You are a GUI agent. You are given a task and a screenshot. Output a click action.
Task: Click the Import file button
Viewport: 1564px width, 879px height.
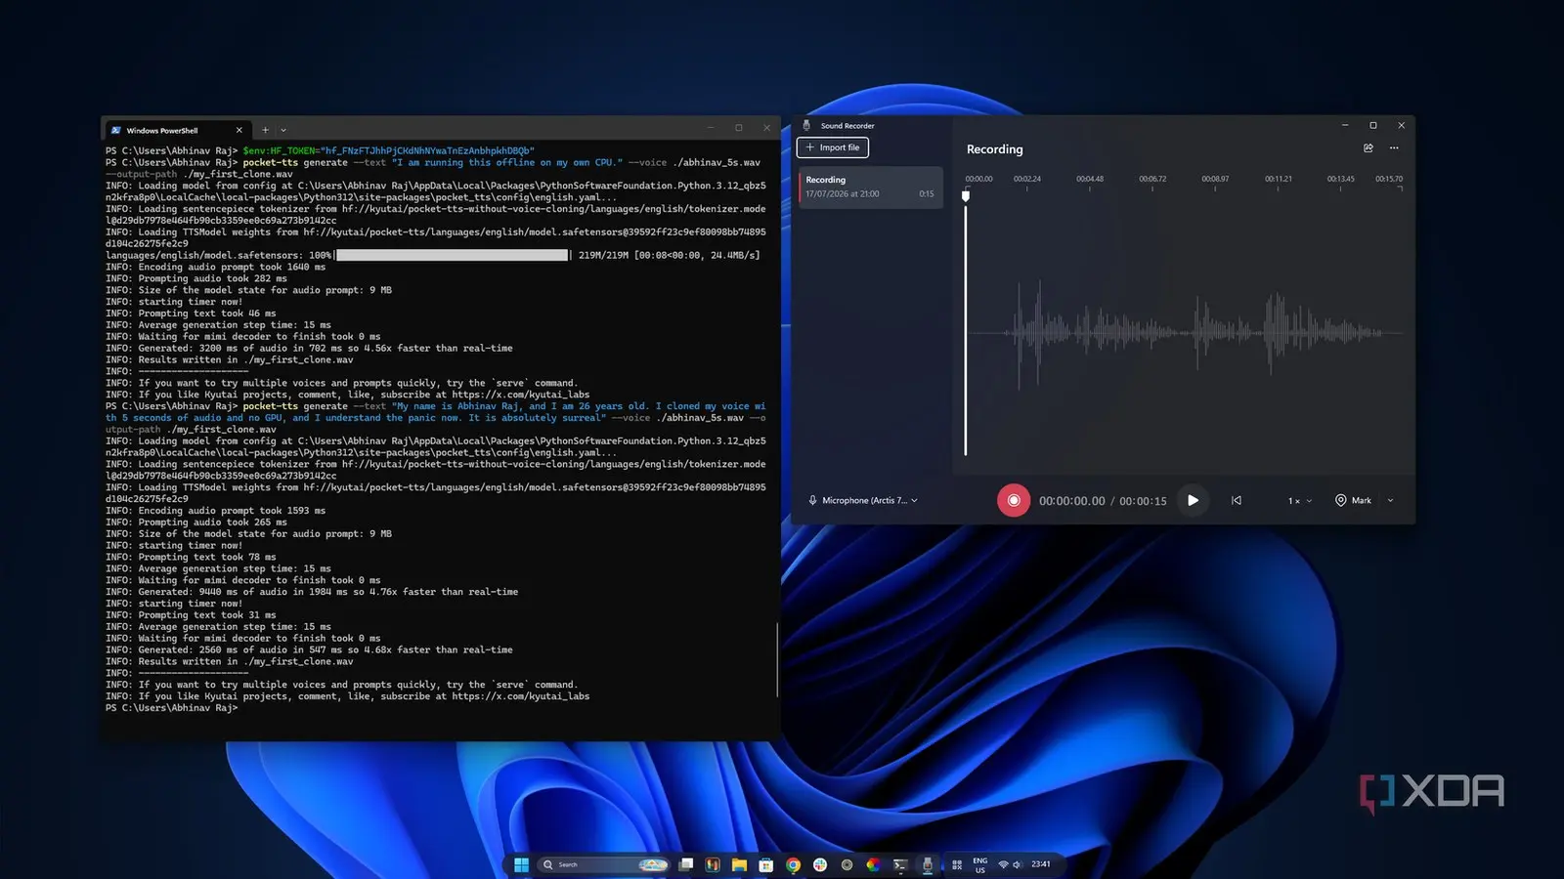pos(833,147)
